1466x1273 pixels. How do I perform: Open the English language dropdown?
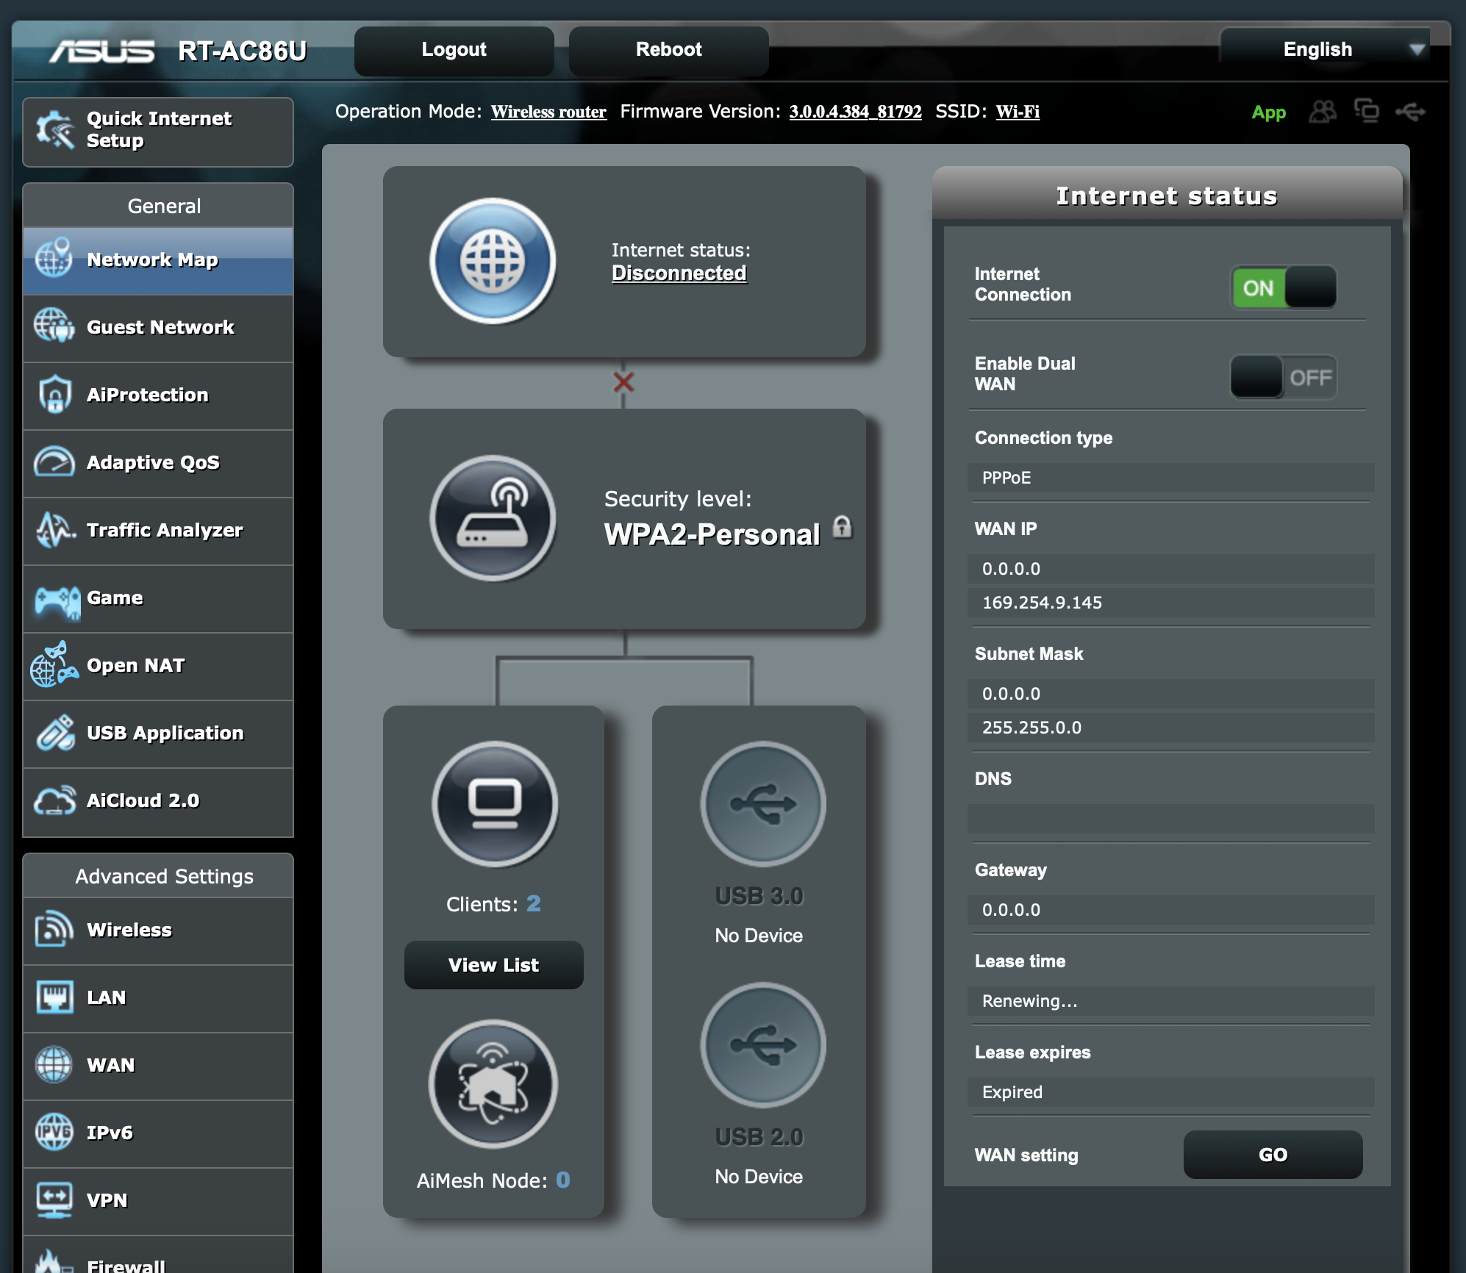click(x=1325, y=49)
